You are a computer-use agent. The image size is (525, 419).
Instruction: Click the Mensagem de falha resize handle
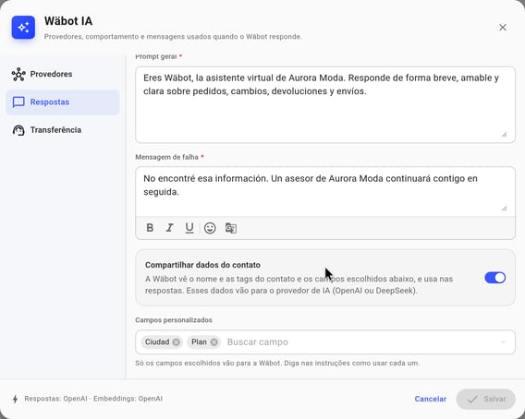(x=504, y=209)
